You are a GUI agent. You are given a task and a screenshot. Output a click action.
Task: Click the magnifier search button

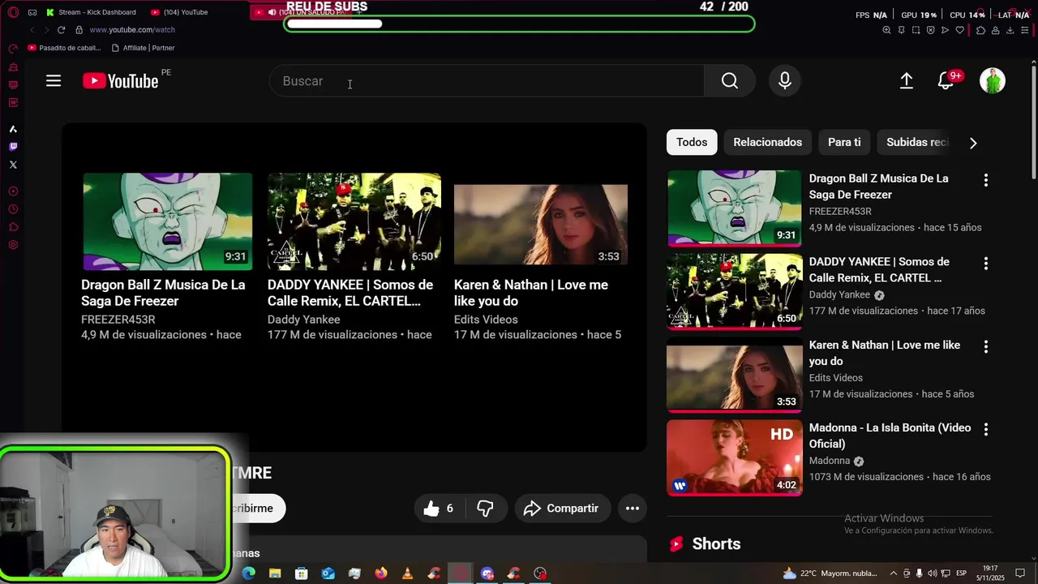pos(730,80)
